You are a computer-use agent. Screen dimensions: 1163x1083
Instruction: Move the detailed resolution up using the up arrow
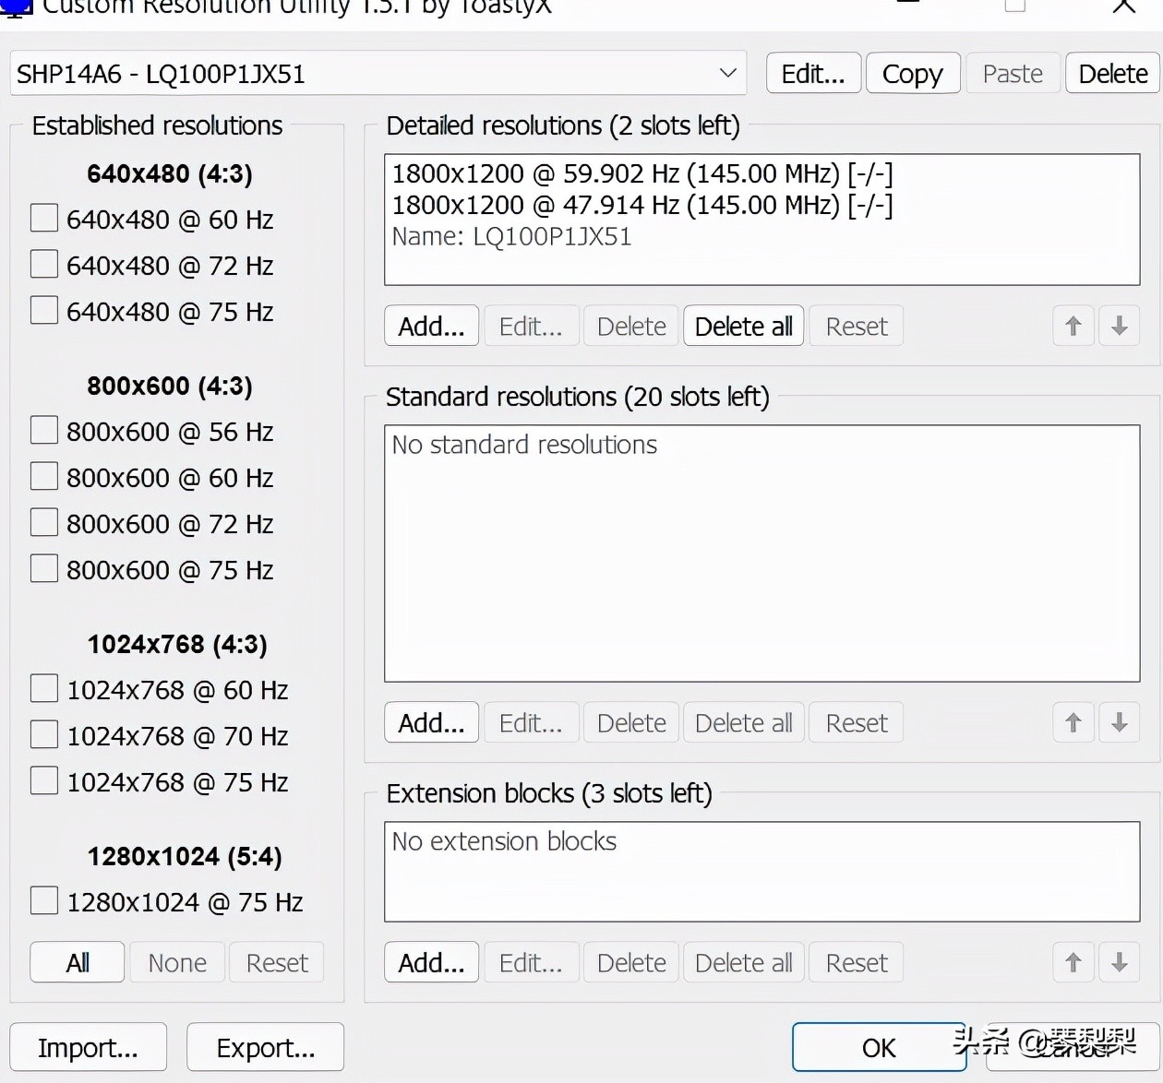[x=1073, y=326]
